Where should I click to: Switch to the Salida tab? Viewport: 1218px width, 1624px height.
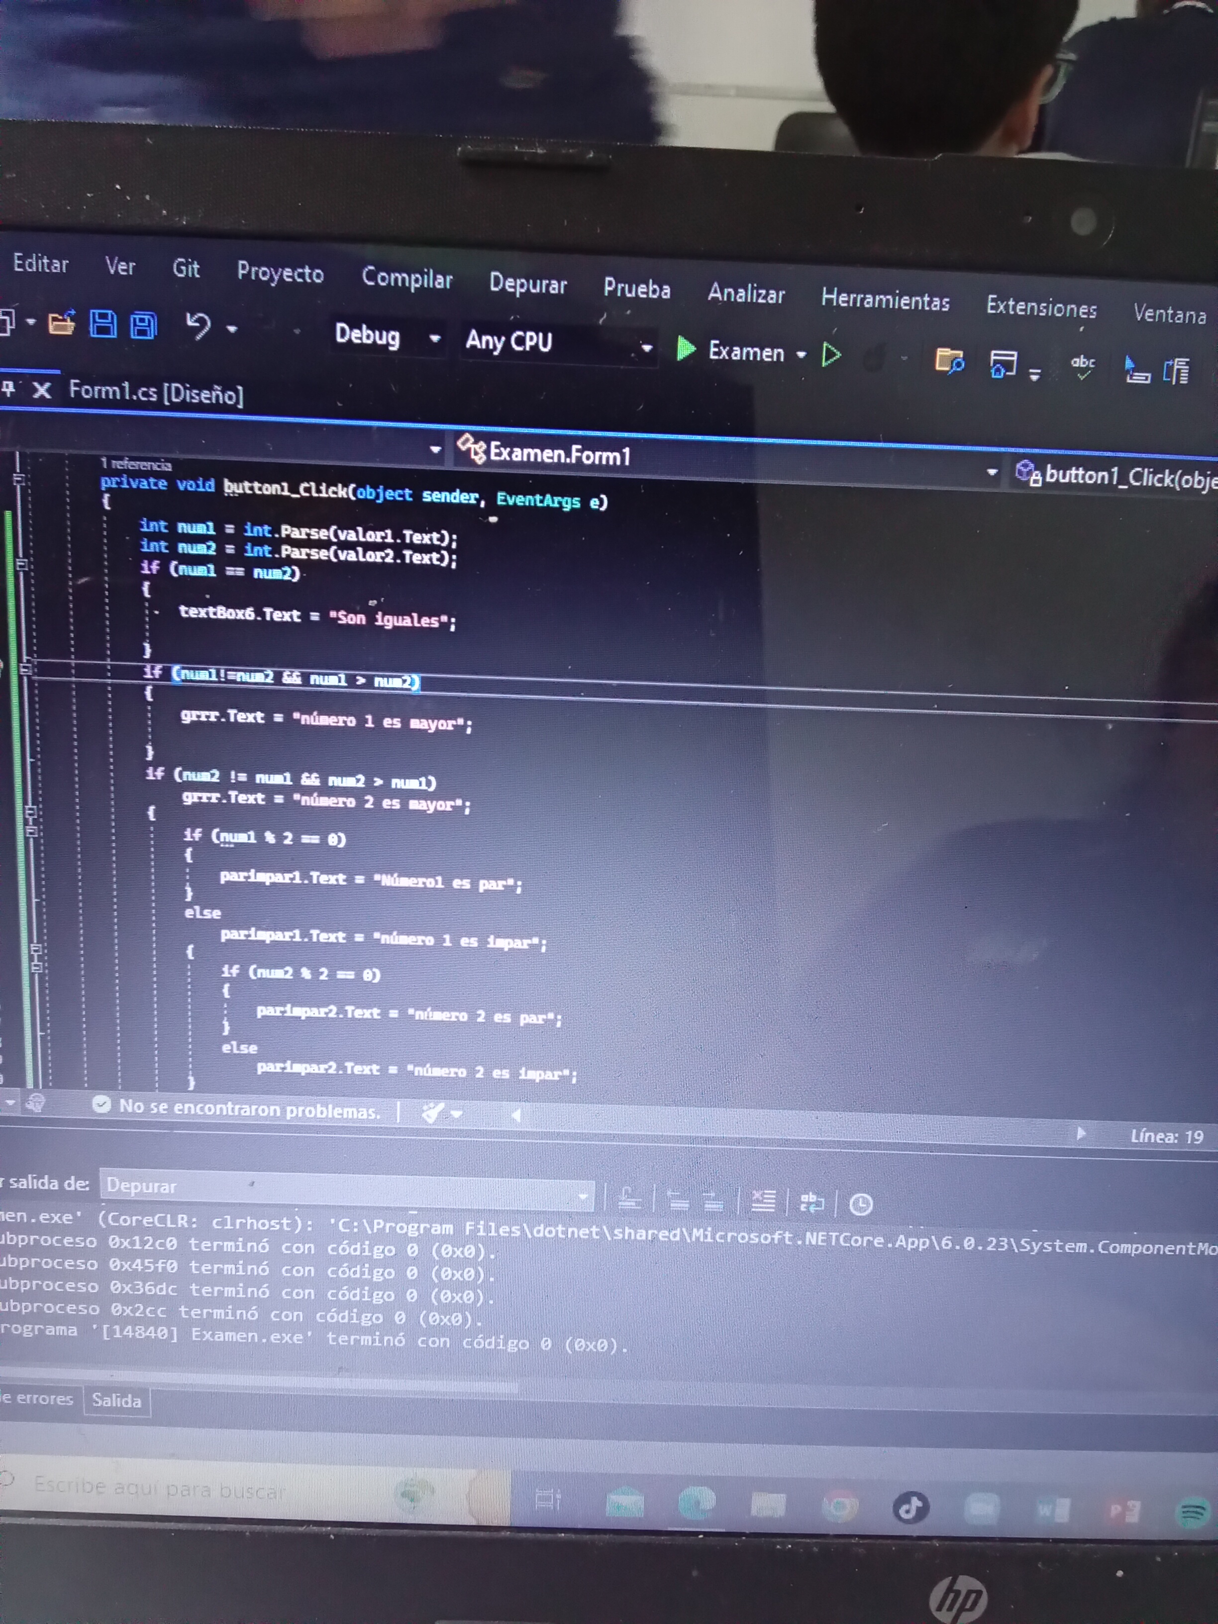coord(116,1400)
